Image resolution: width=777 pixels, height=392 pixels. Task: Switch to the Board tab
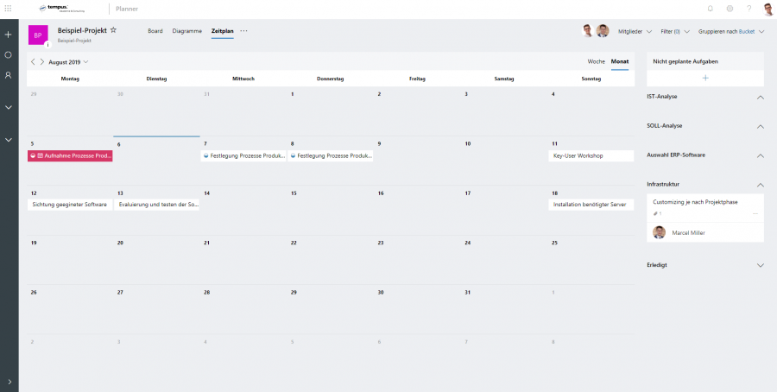[x=155, y=31]
